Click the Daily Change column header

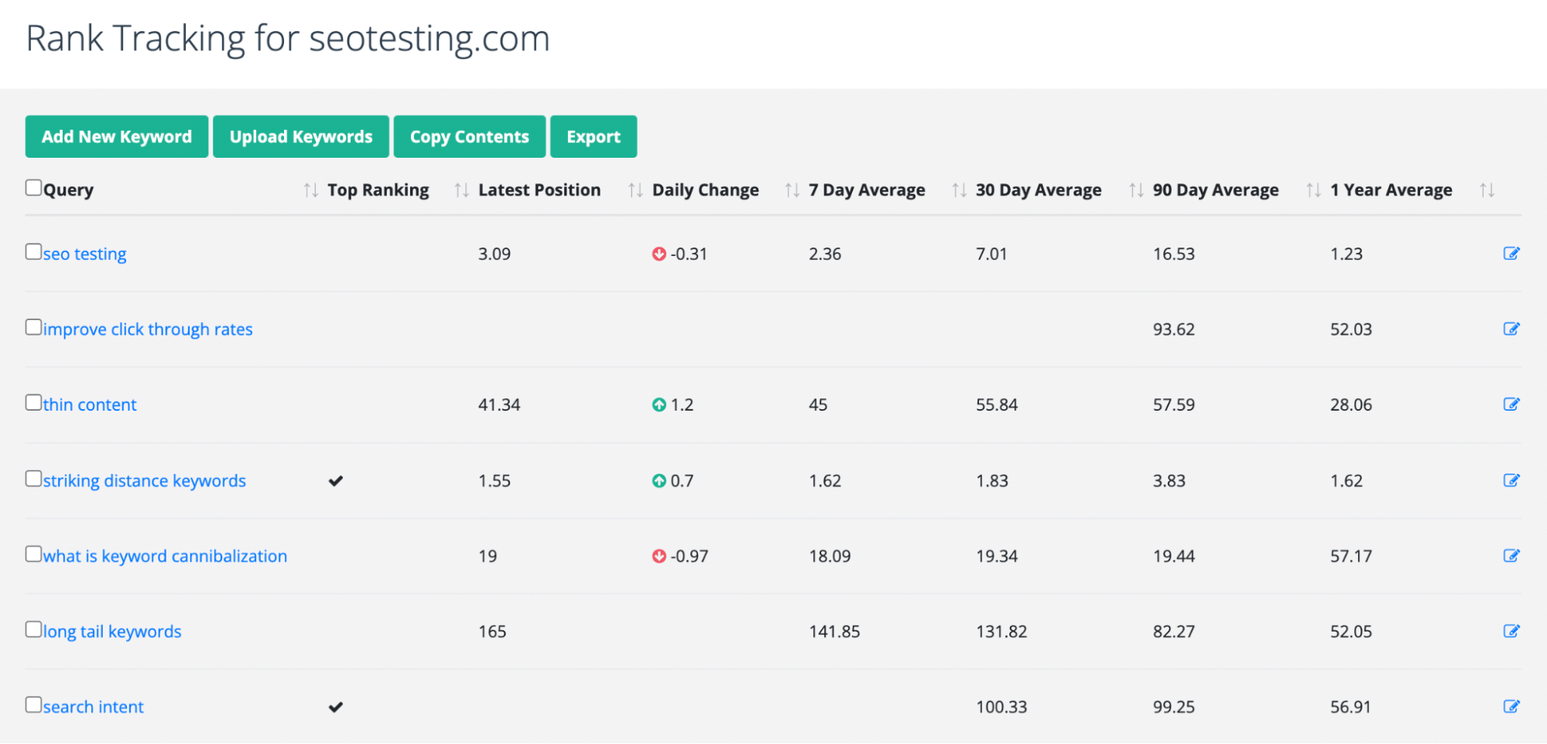(706, 190)
